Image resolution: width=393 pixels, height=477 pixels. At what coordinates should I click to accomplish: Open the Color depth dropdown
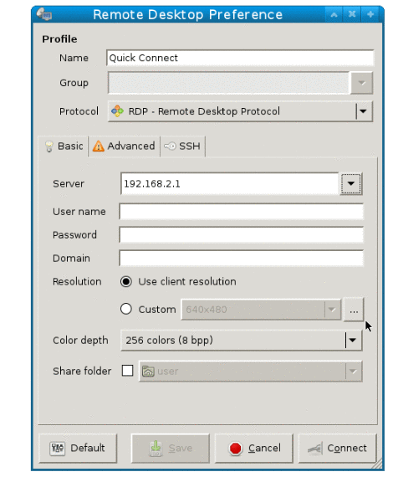[x=242, y=340]
